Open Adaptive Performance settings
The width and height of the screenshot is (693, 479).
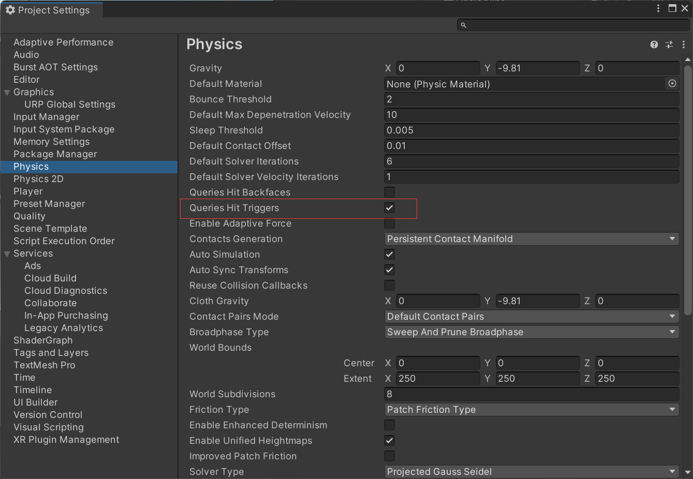click(x=63, y=42)
